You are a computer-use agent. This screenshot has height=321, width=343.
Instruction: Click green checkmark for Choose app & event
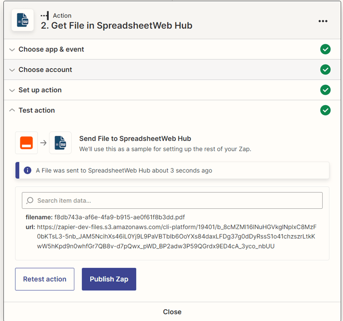point(325,49)
